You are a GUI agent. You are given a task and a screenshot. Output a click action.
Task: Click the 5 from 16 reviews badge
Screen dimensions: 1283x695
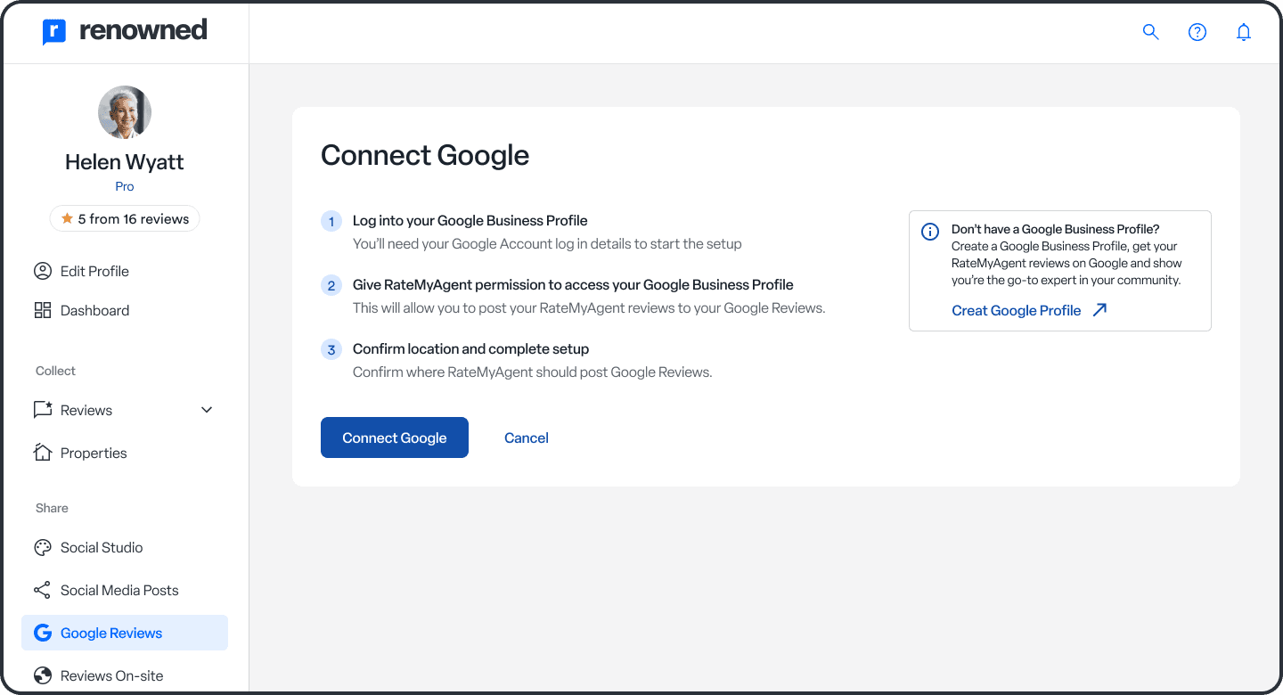(125, 218)
